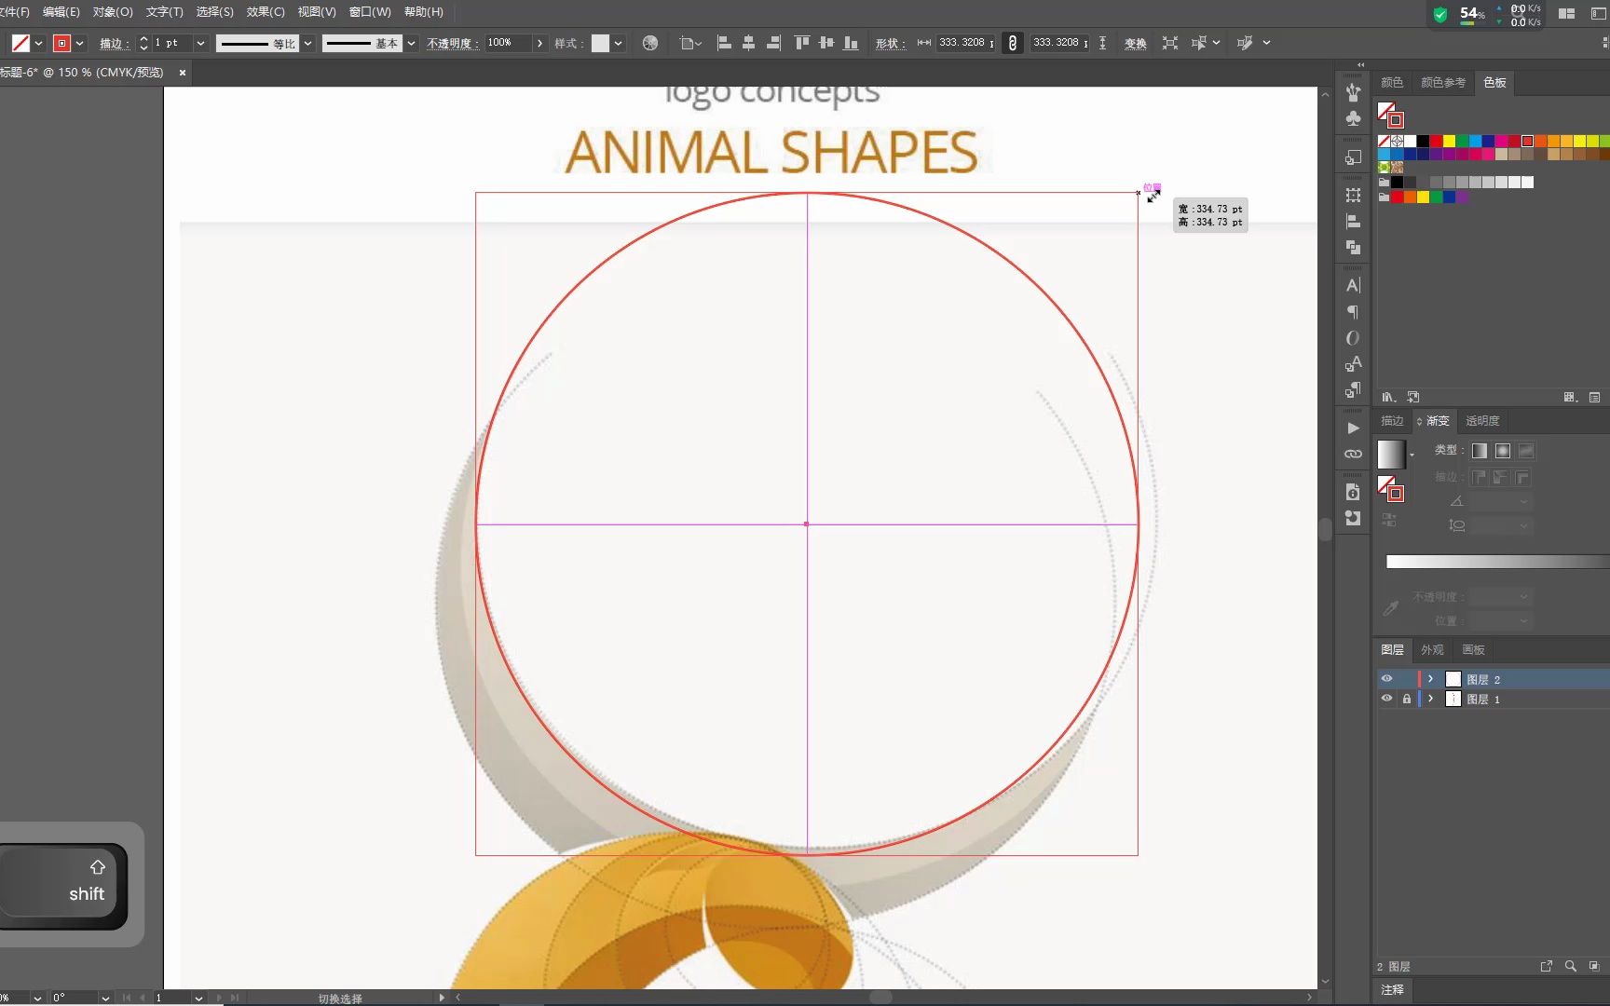1610x1006 pixels.
Task: Open the actions panel play icon
Action: (x=1352, y=428)
